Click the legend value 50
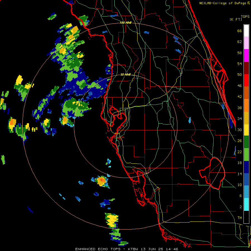 [x=240, y=75]
